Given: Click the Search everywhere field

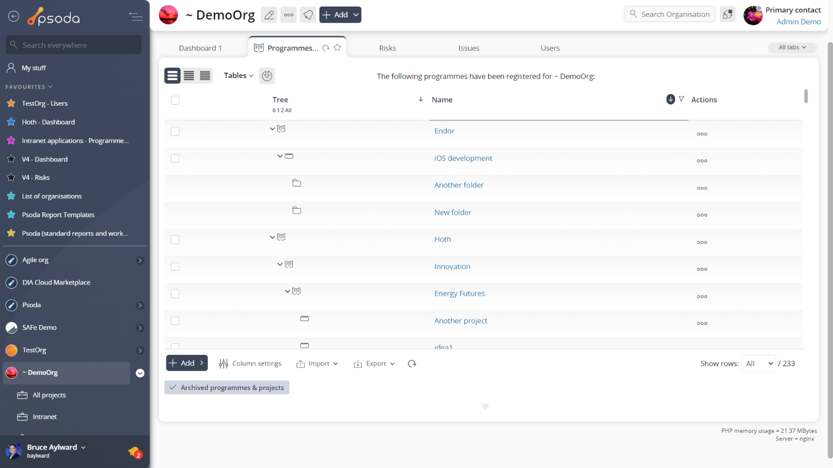Looking at the screenshot, I should pos(74,45).
